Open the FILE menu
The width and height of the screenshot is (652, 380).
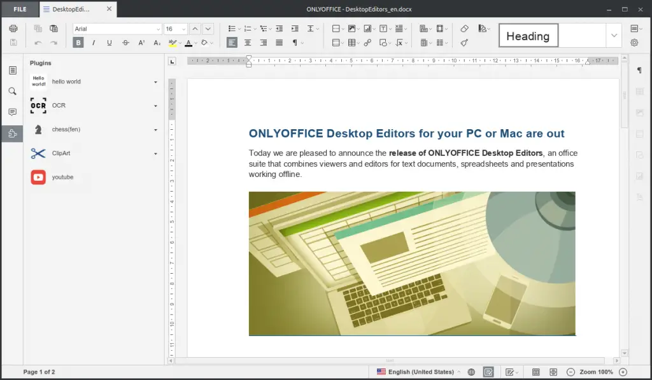coord(19,9)
